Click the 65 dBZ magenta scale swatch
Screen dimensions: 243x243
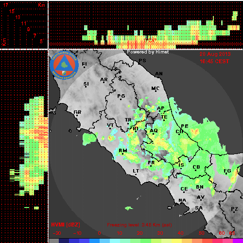coord(238,241)
